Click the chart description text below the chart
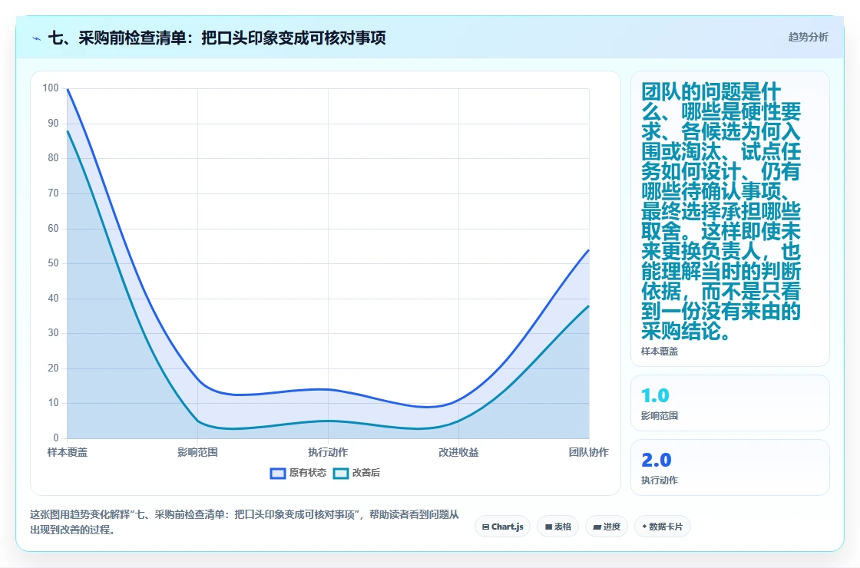The image size is (860, 568). pos(245,522)
